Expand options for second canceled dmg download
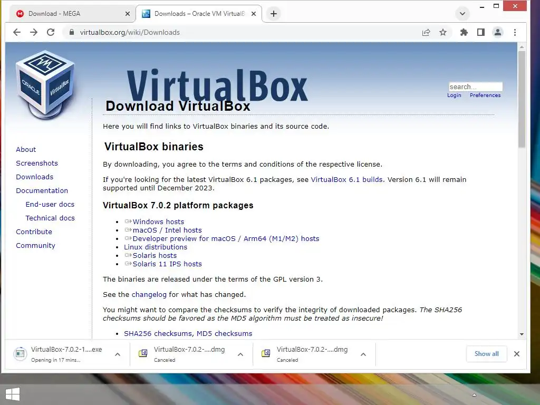This screenshot has height=405, width=540. 363,354
